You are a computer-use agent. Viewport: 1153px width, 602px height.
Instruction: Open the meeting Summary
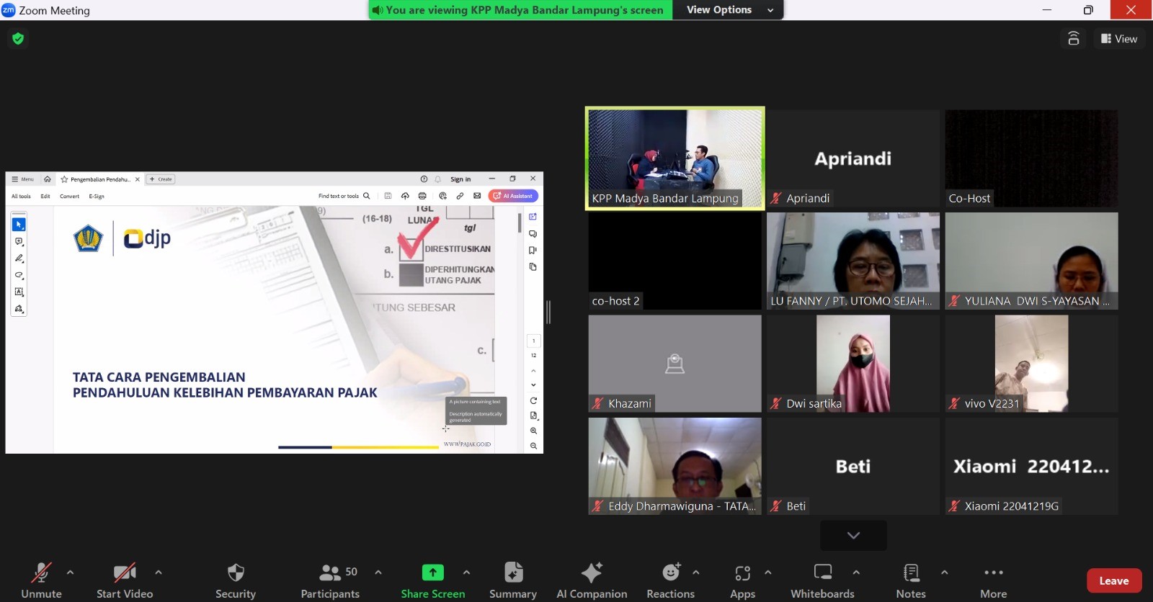(x=512, y=580)
